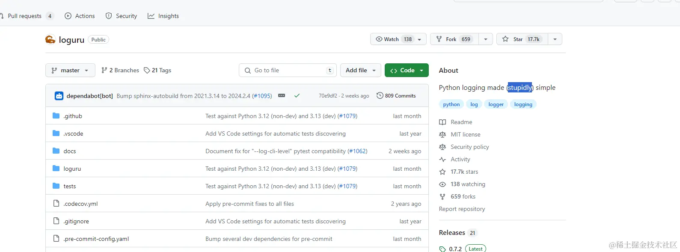The image size is (680, 252).
Task: View the 659 forks link
Action: (463, 196)
